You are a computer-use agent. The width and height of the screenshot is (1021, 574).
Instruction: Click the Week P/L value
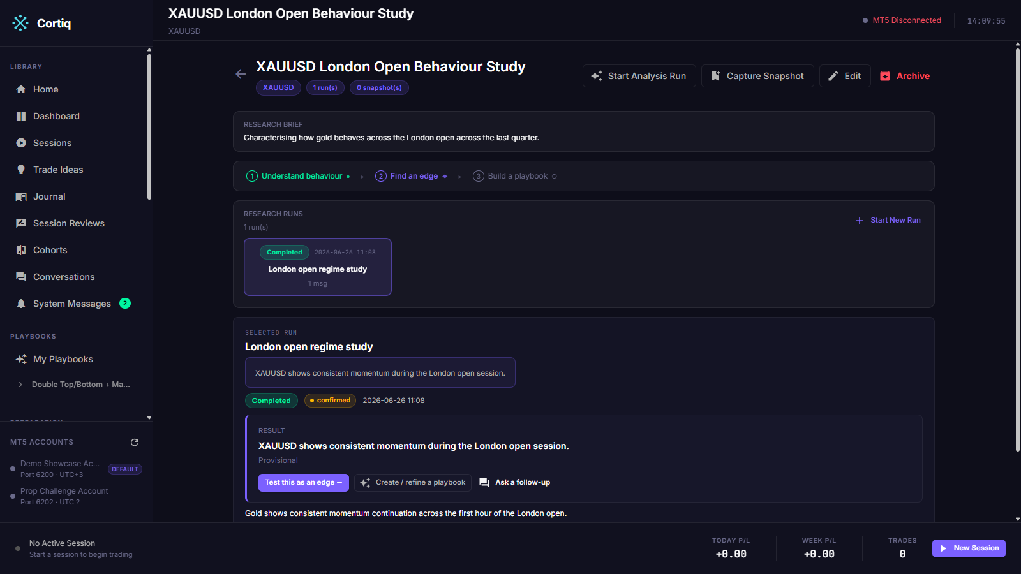(819, 554)
